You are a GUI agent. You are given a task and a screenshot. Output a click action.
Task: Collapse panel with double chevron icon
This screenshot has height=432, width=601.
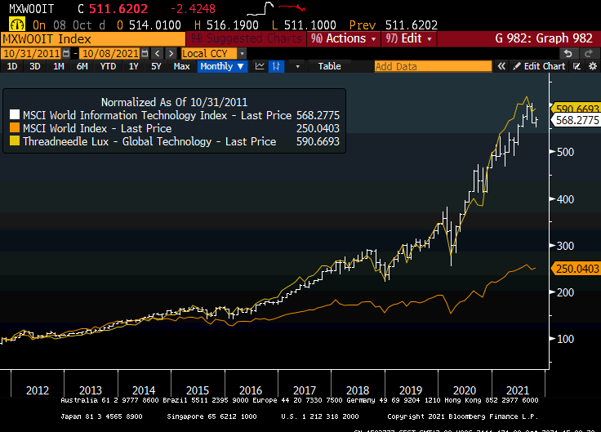coord(501,66)
